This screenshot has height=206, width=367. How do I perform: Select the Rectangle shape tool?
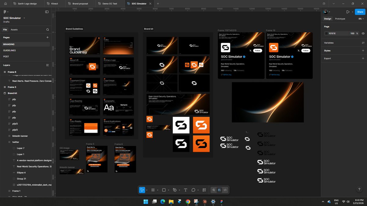(x=164, y=190)
